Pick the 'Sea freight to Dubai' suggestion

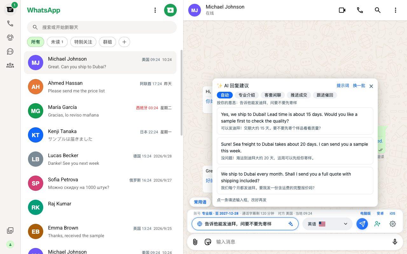click(295, 151)
